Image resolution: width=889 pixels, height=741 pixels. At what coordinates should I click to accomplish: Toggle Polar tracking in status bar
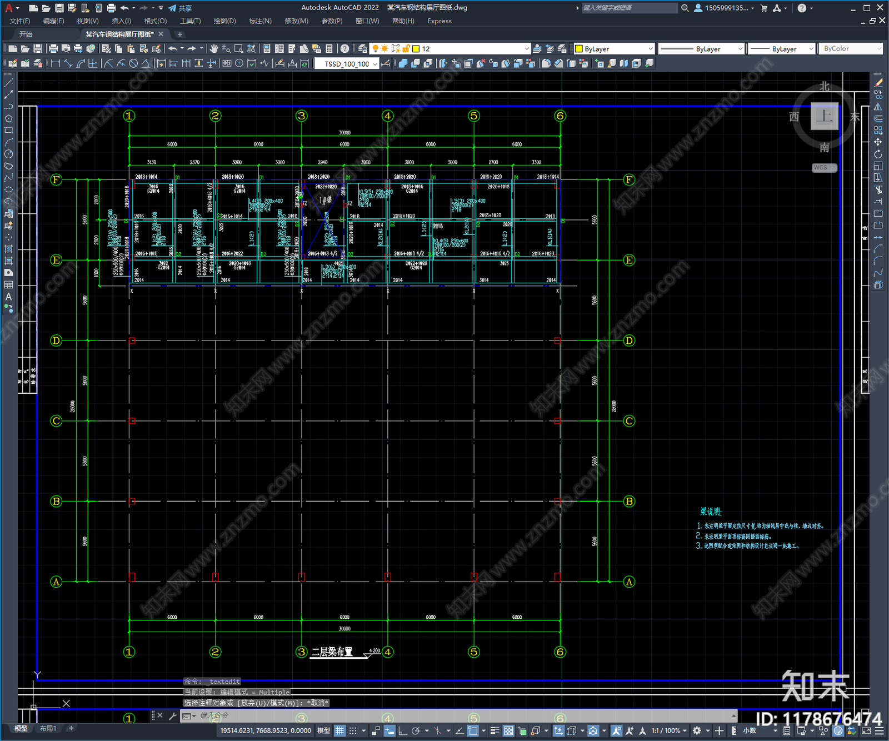[x=416, y=731]
